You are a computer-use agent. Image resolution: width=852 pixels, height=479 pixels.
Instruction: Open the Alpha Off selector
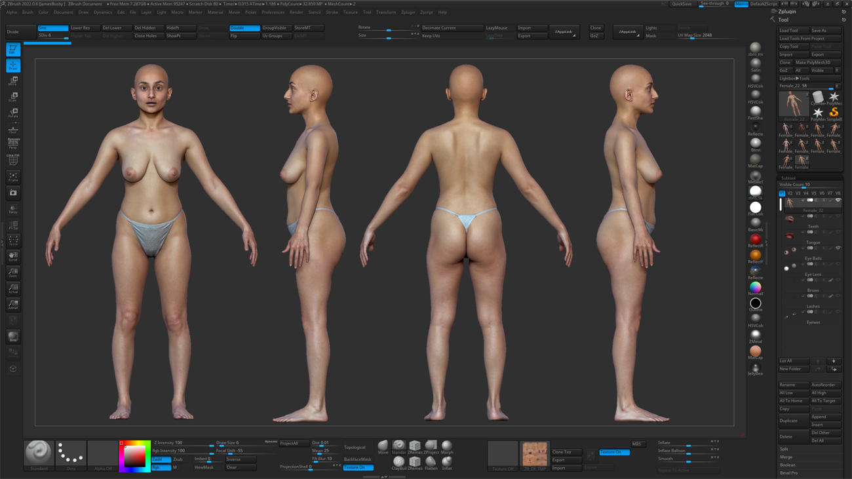(x=103, y=455)
